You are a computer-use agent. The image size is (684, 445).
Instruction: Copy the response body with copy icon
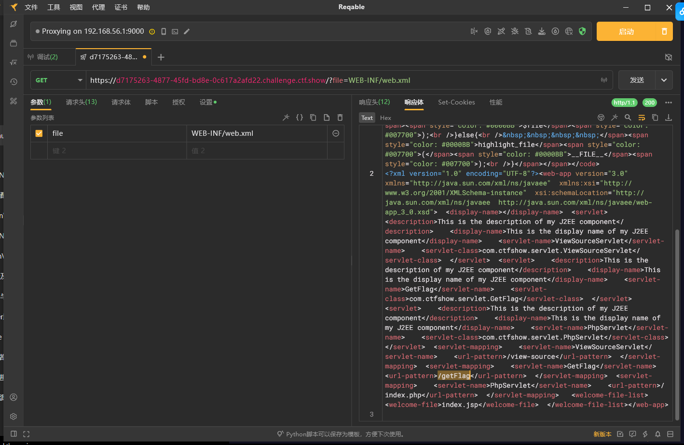[x=655, y=118]
